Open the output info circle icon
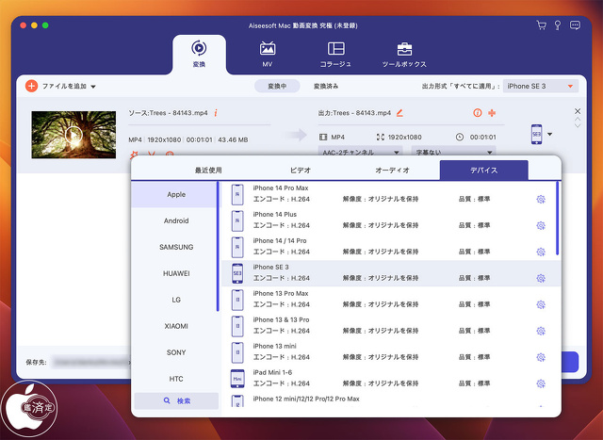Image resolution: width=603 pixels, height=440 pixels. pyautogui.click(x=478, y=113)
